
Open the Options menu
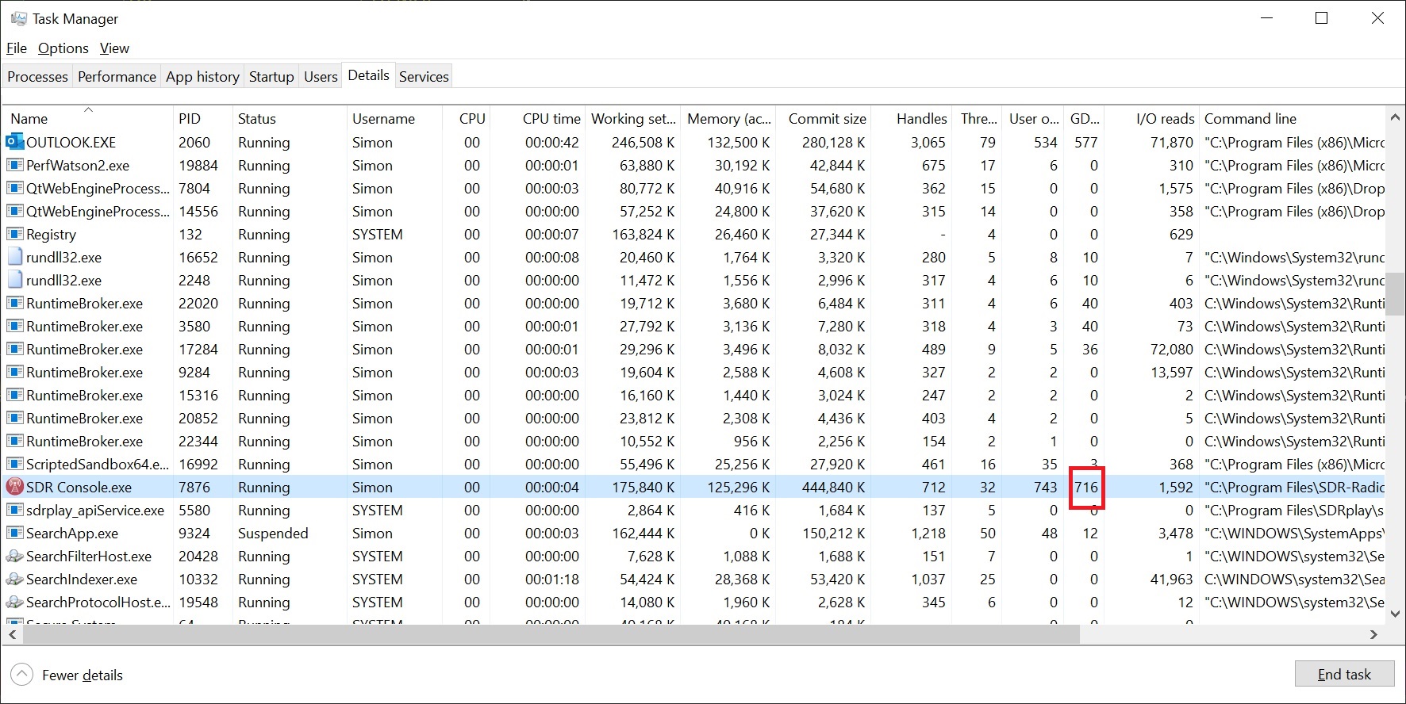pyautogui.click(x=63, y=48)
